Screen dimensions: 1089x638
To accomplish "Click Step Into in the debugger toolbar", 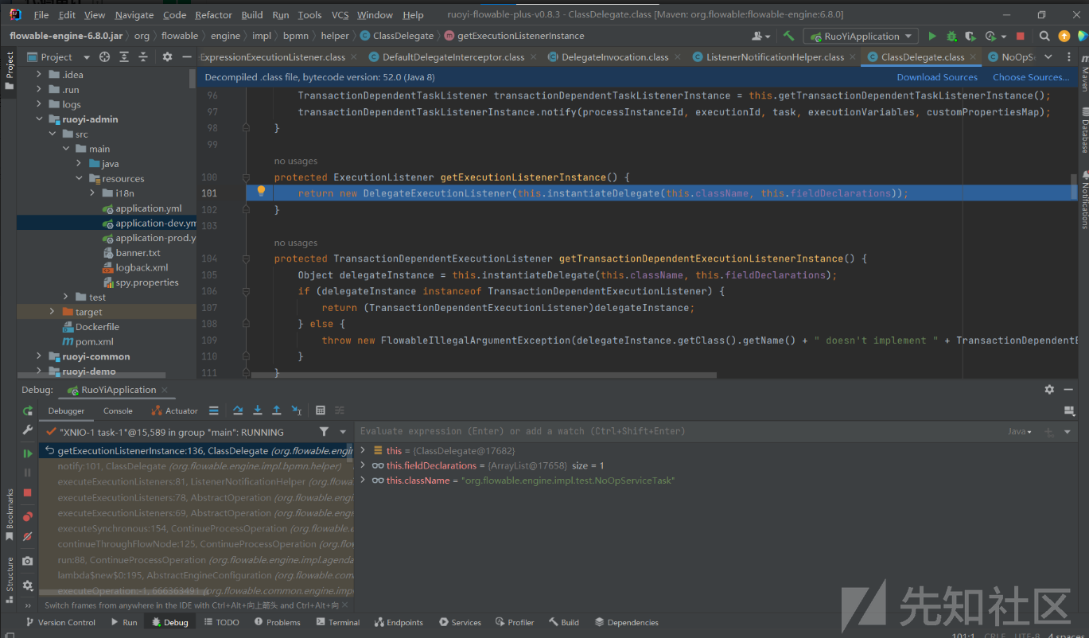I will click(257, 410).
